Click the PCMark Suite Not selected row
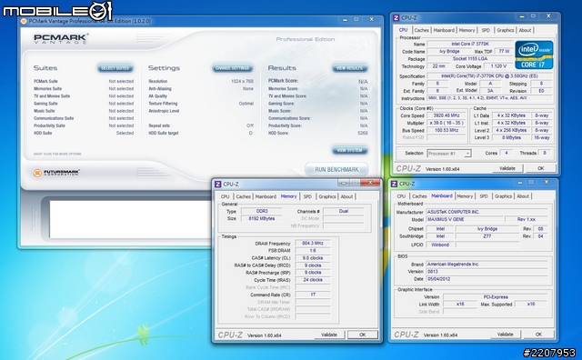The width and height of the screenshot is (582, 360). (x=84, y=81)
